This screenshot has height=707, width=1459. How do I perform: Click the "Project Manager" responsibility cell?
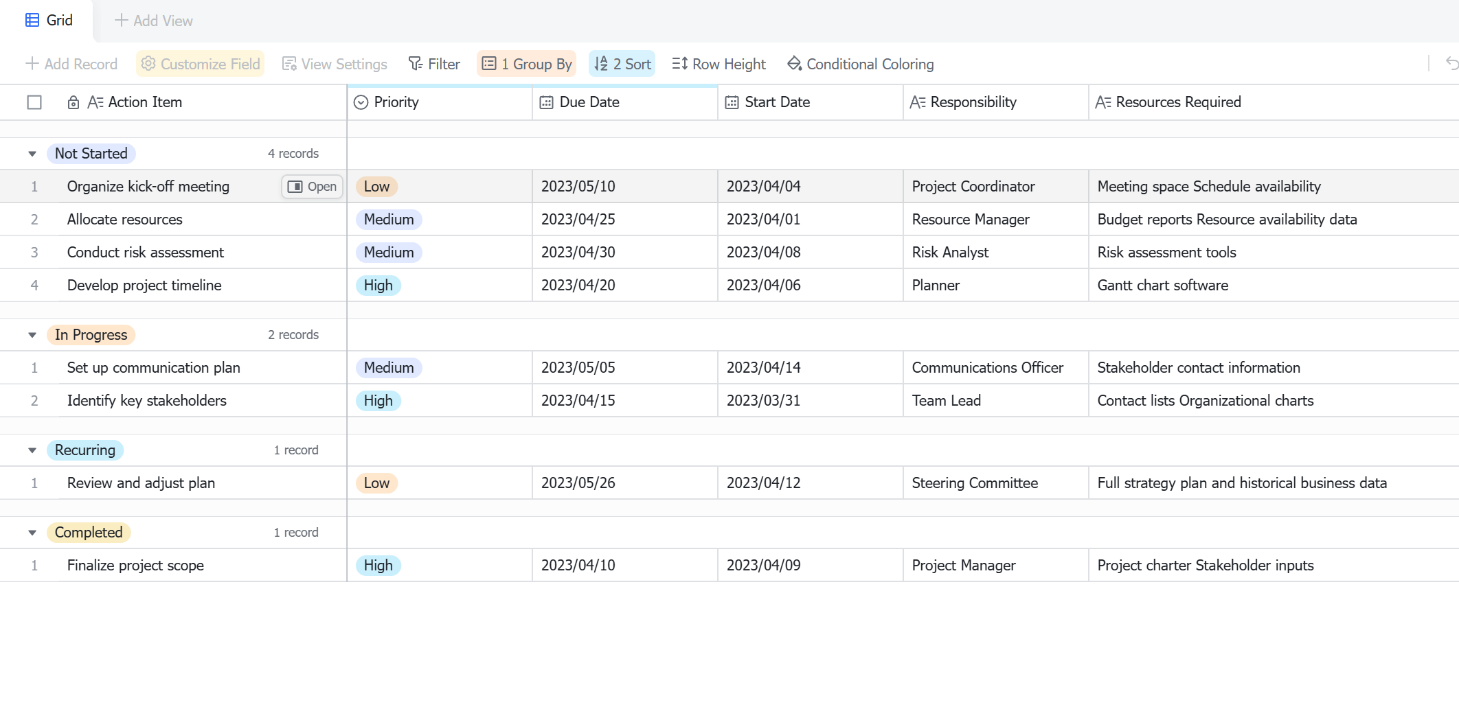pyautogui.click(x=996, y=566)
